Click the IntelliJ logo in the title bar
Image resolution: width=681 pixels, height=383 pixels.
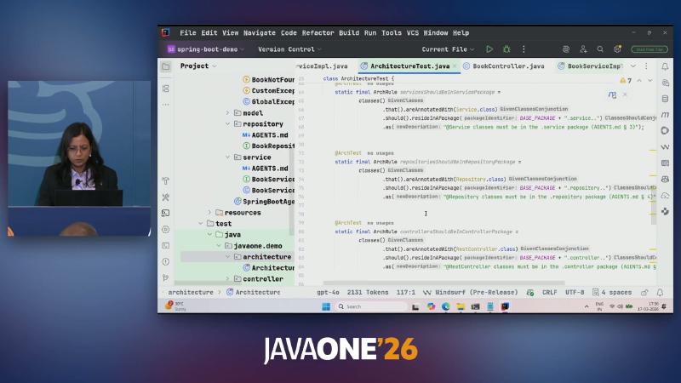[165, 32]
